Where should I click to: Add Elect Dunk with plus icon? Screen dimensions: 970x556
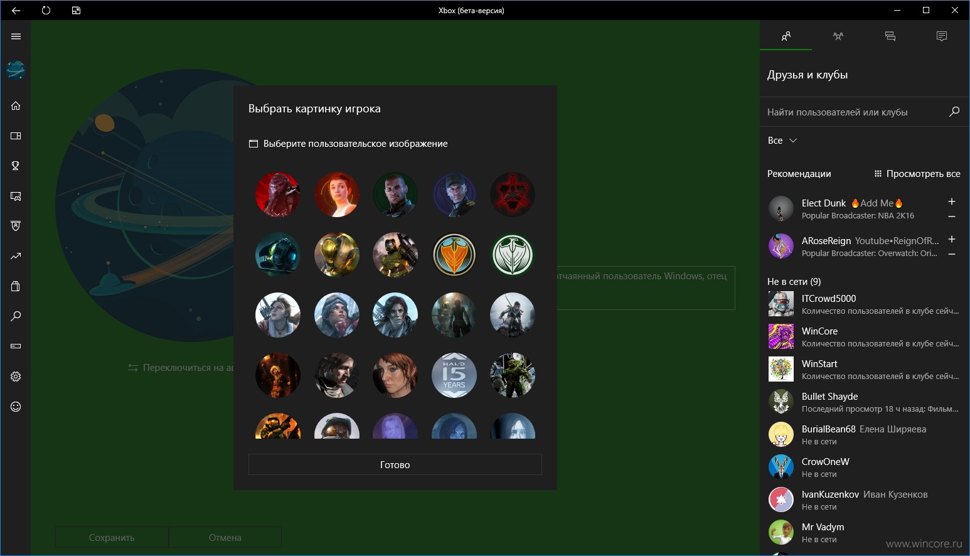(951, 201)
